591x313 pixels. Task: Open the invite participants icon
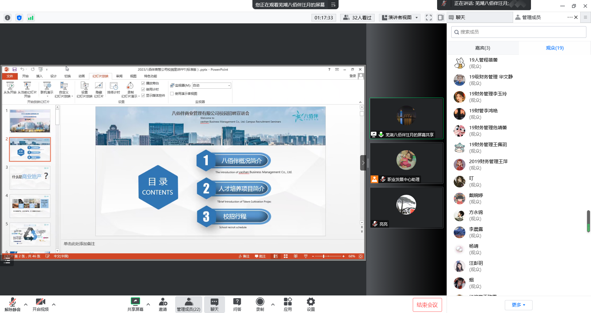[163, 302]
